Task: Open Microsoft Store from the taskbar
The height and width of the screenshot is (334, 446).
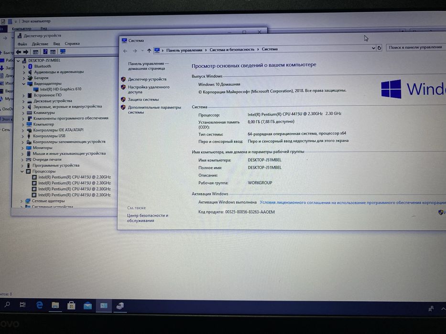Action: 71,305
